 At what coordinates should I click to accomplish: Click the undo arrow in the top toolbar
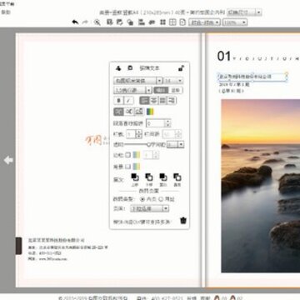point(75,22)
